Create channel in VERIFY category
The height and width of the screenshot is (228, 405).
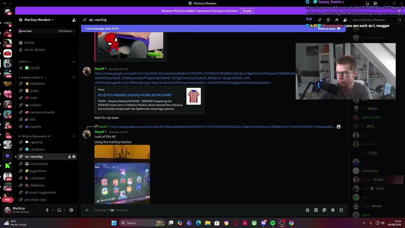74,62
